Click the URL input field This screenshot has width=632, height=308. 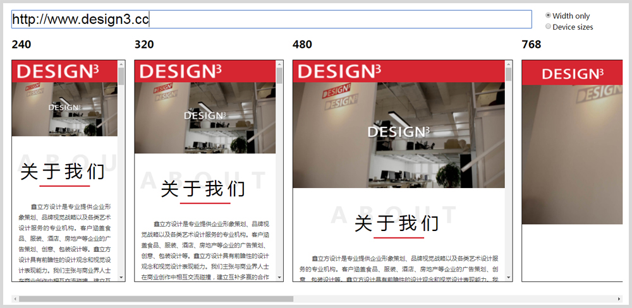272,20
